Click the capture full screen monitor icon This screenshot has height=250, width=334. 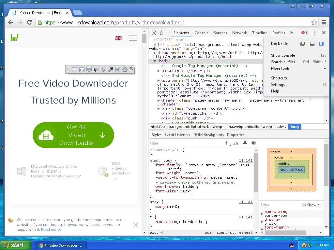[89, 70]
